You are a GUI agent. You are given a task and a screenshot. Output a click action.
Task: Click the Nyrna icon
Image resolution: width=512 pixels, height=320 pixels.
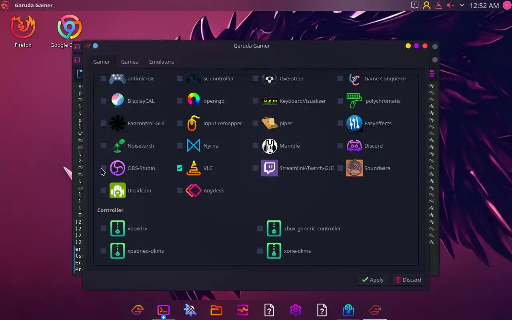pos(194,146)
